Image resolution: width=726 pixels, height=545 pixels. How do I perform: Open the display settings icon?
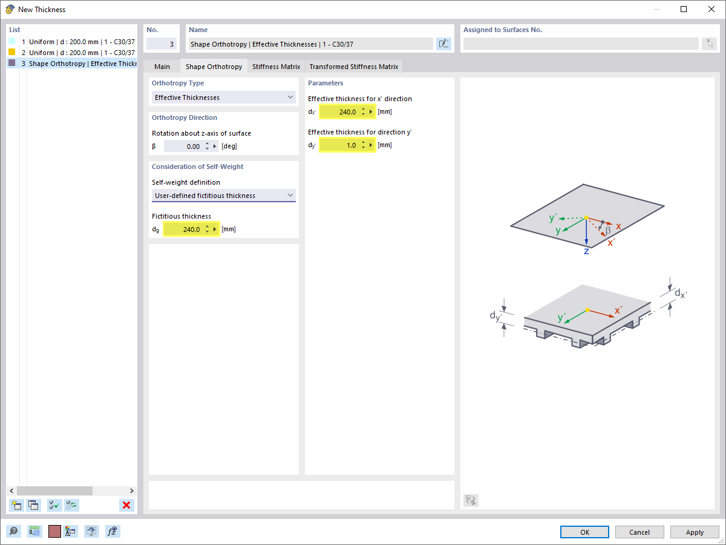[x=91, y=531]
